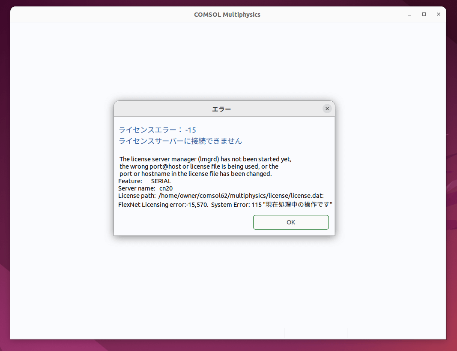Click line 'the wrong port@host or license file'
The width and height of the screenshot is (457, 351).
[199, 166]
